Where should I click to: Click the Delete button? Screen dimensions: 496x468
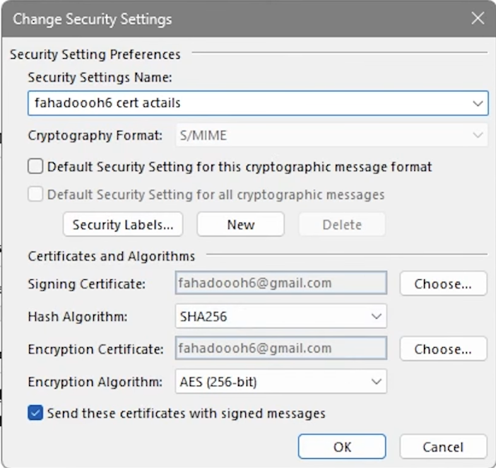point(342,225)
